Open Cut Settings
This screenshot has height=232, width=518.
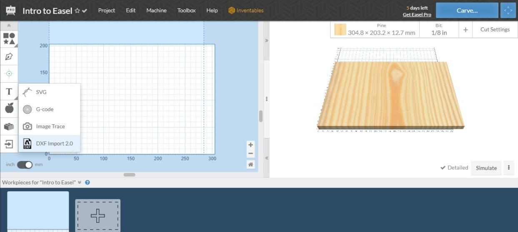coord(495,30)
